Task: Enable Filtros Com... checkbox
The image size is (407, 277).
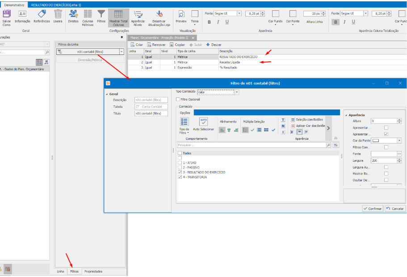Action: click(386, 147)
